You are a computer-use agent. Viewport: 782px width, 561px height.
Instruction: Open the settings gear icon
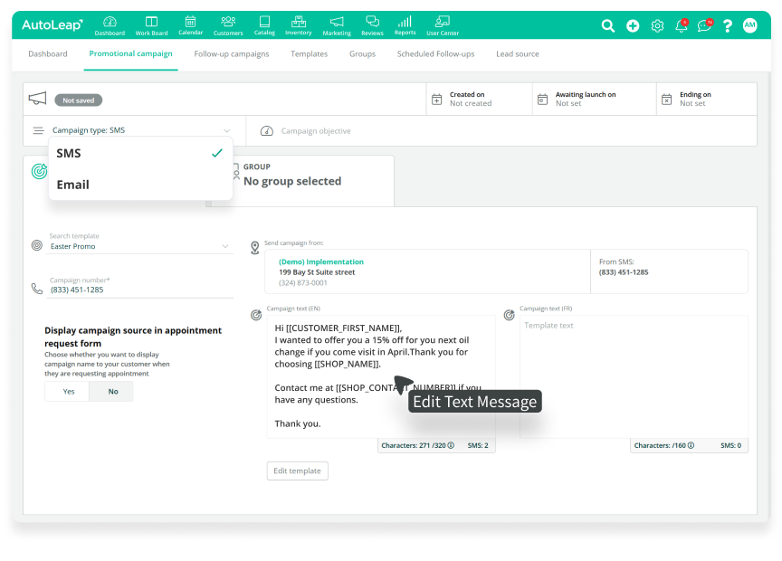[x=657, y=26]
